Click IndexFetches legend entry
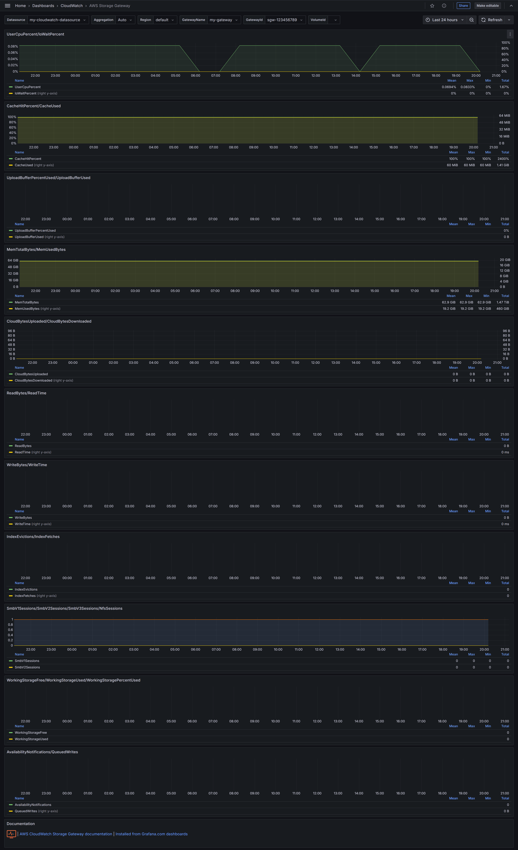 [25, 596]
